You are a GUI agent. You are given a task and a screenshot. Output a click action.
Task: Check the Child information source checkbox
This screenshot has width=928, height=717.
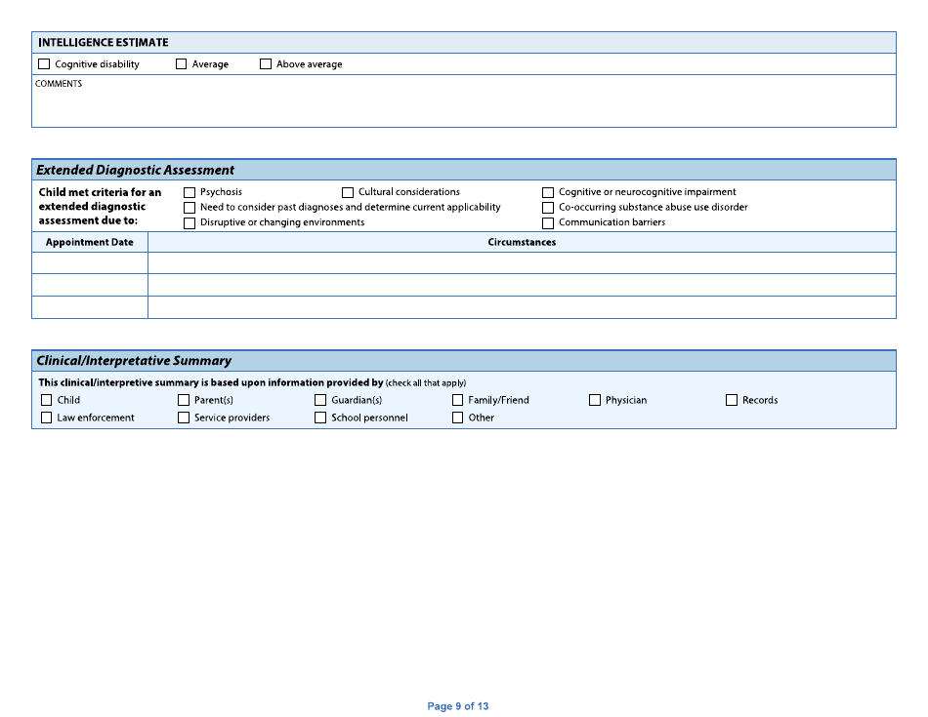pyautogui.click(x=46, y=400)
